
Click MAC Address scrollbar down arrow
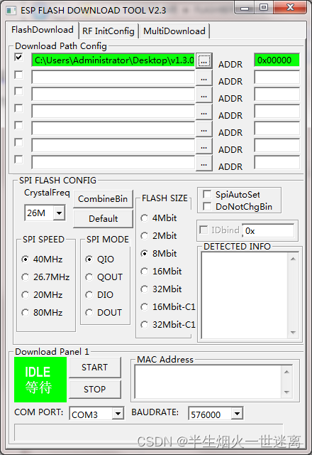[x=286, y=392]
